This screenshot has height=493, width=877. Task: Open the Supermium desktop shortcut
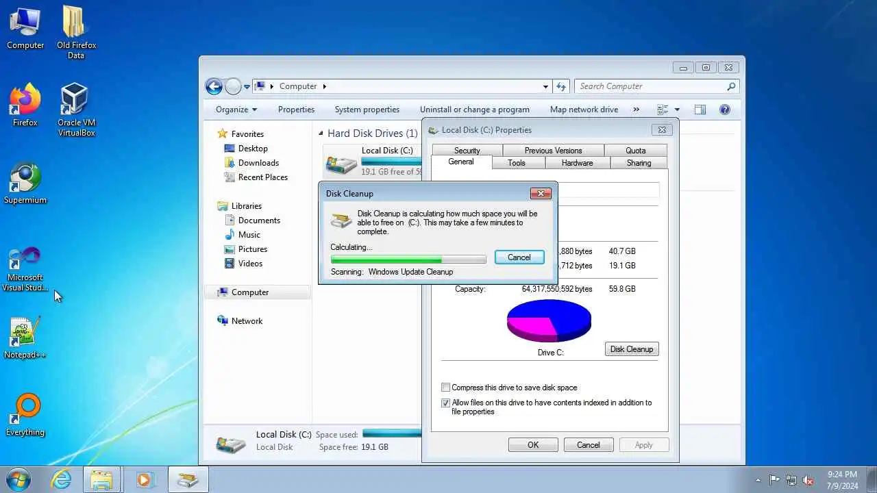[25, 183]
